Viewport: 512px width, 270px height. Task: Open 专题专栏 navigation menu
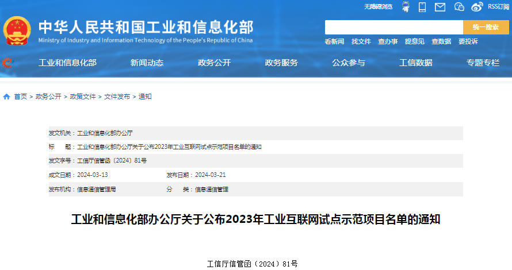483,63
